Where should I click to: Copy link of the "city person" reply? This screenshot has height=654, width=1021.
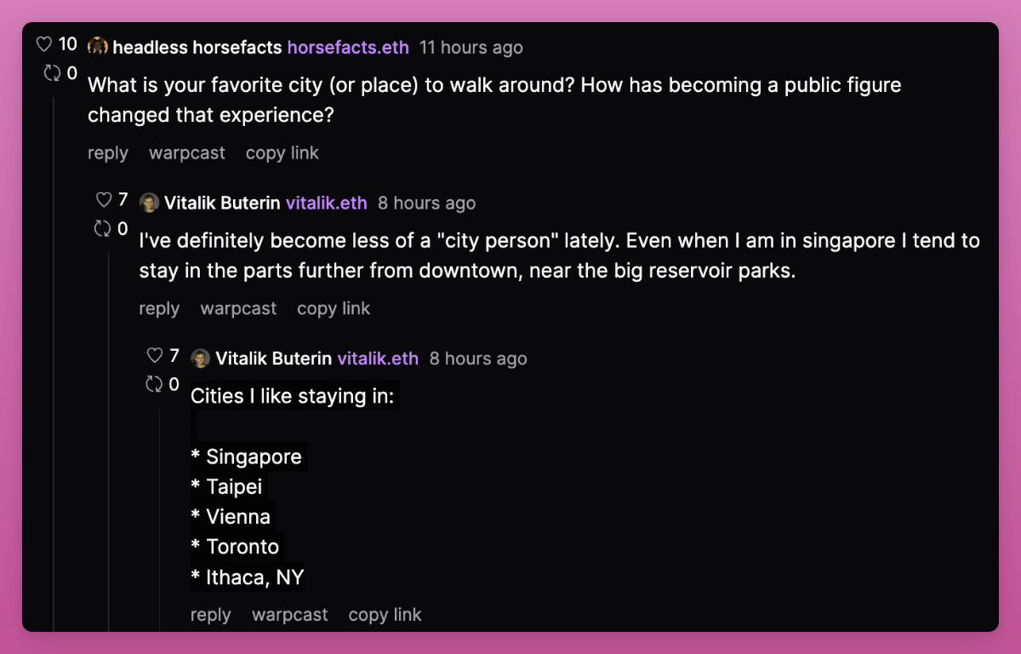334,308
